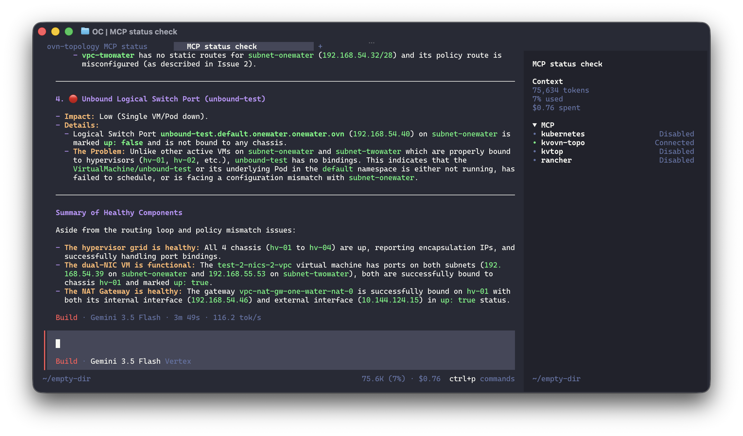
Task: Click unbound-test.default.onewater.onewater.ovn port name
Action: [x=253, y=134]
